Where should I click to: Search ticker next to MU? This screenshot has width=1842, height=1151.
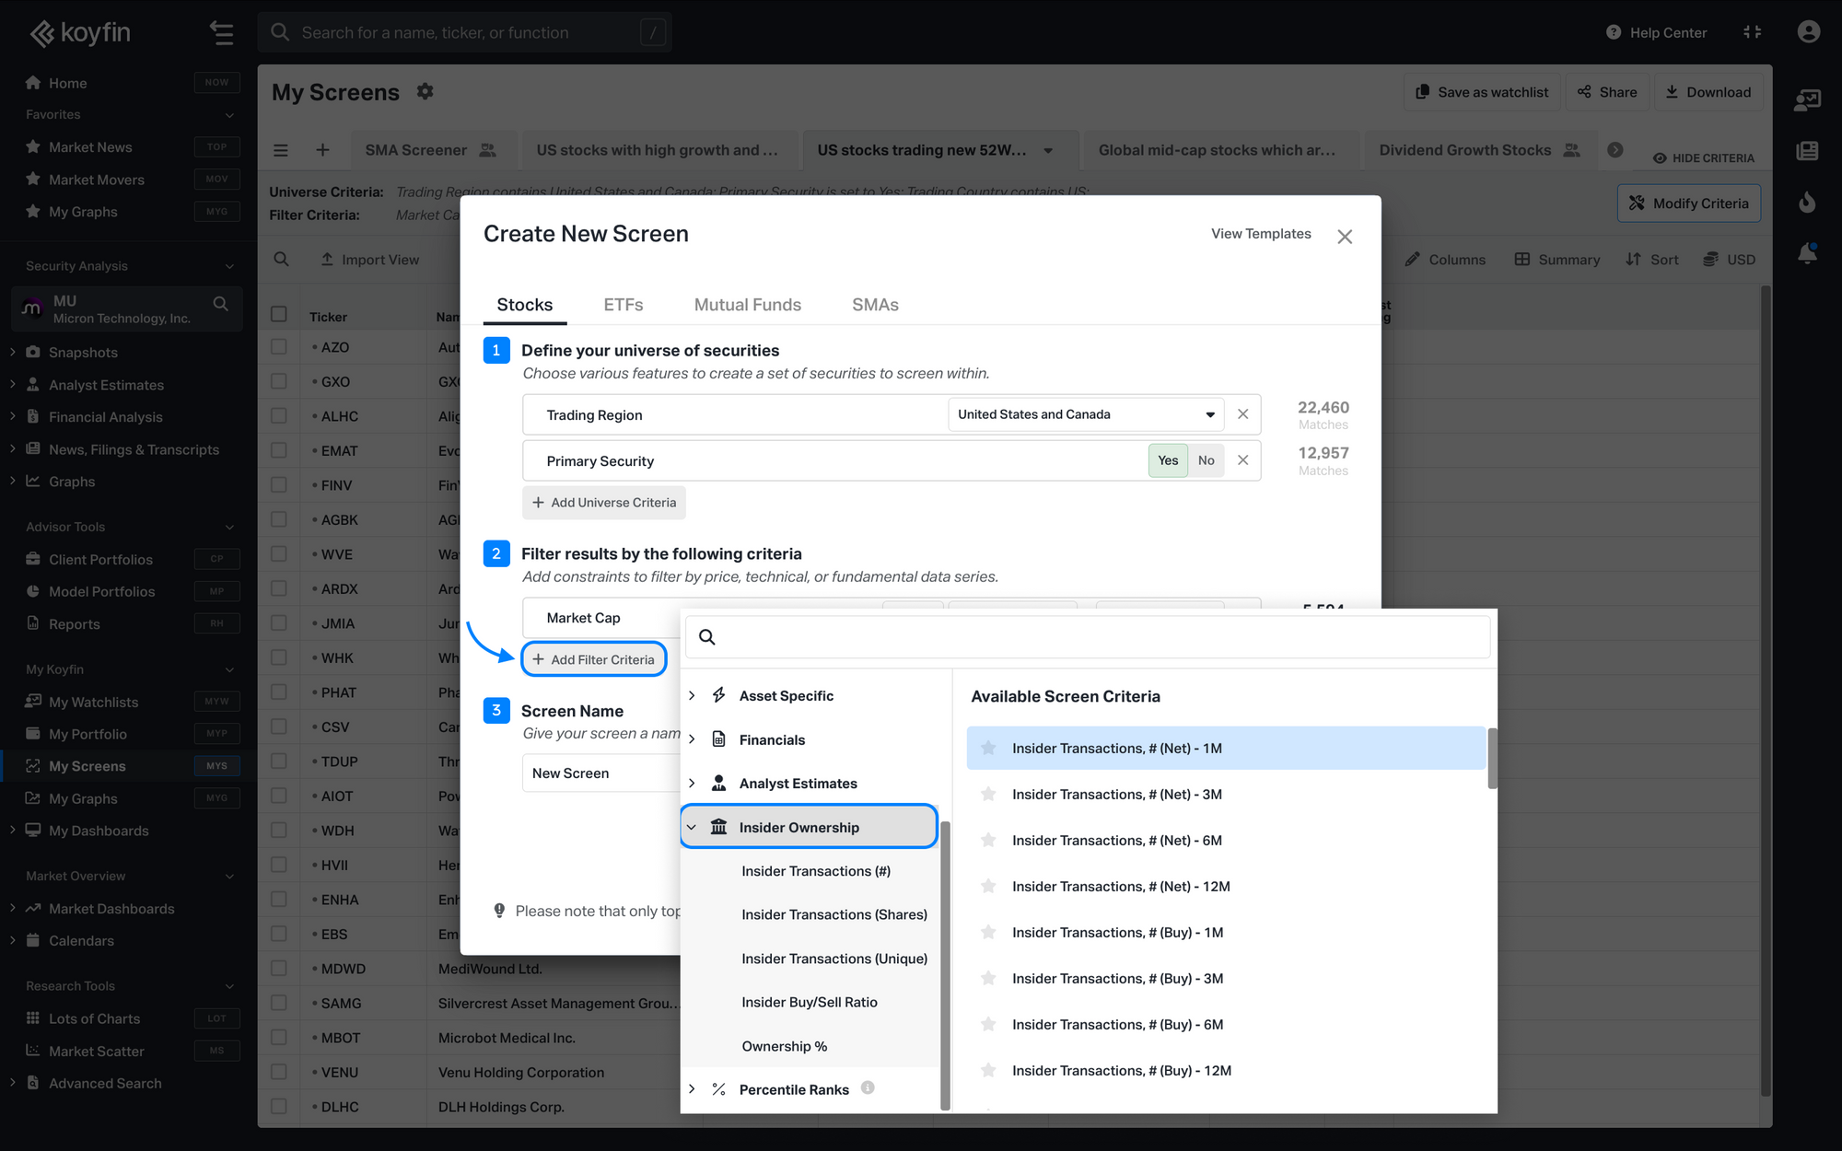(x=220, y=303)
